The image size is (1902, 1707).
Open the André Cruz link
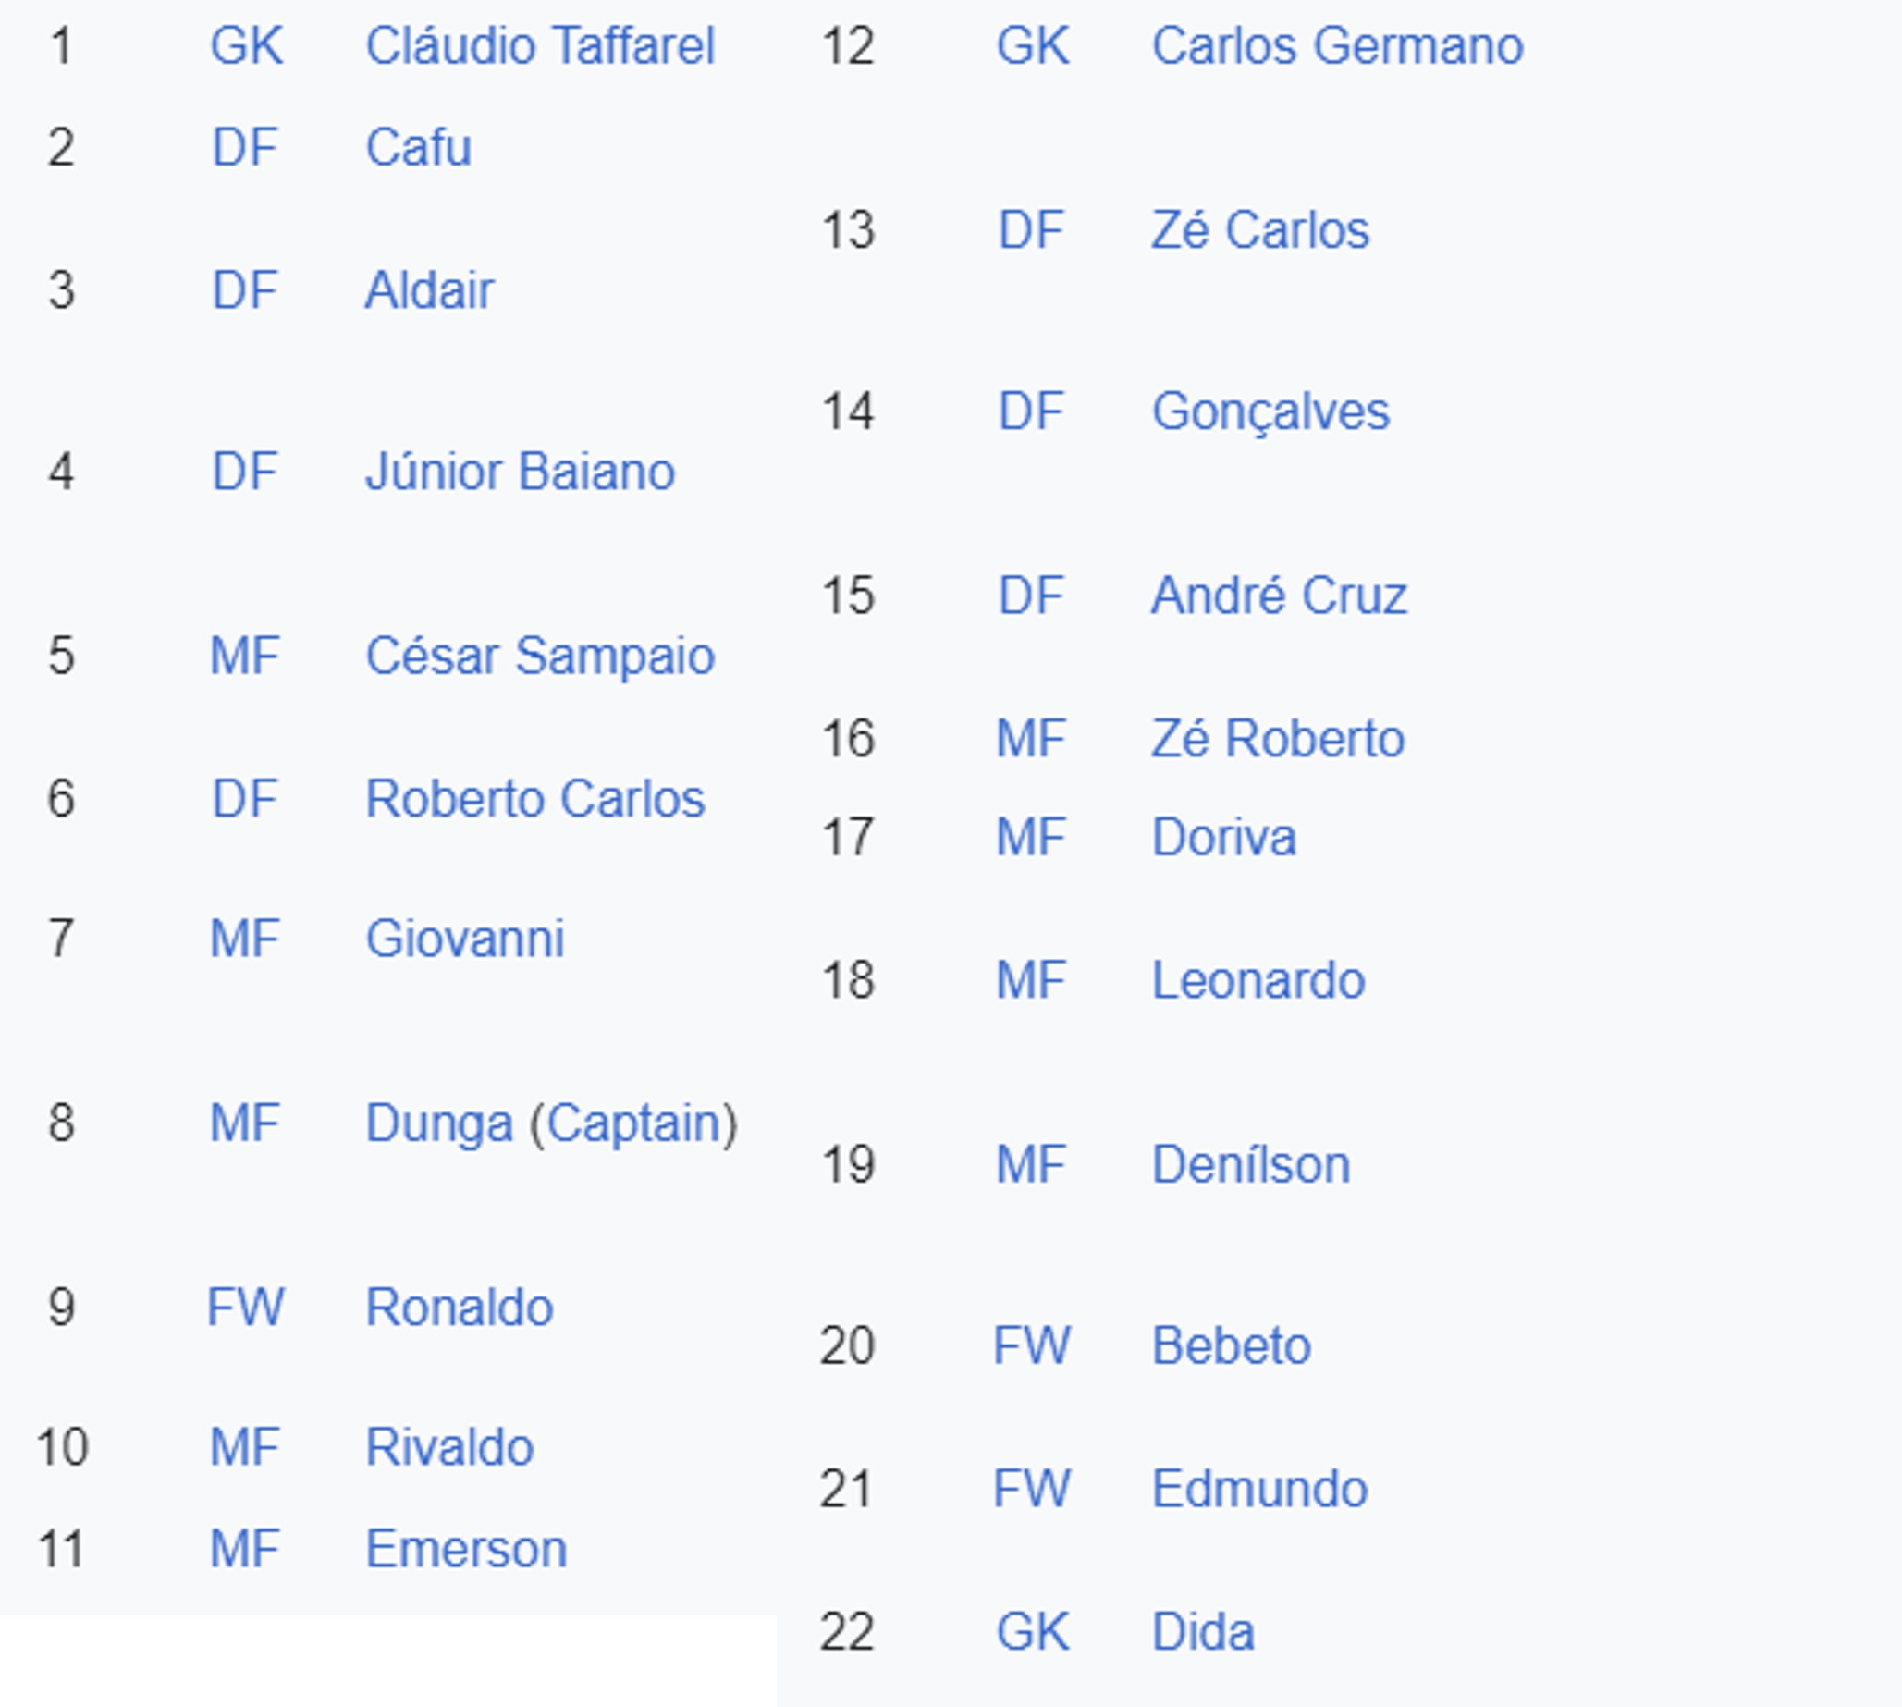click(x=1280, y=596)
